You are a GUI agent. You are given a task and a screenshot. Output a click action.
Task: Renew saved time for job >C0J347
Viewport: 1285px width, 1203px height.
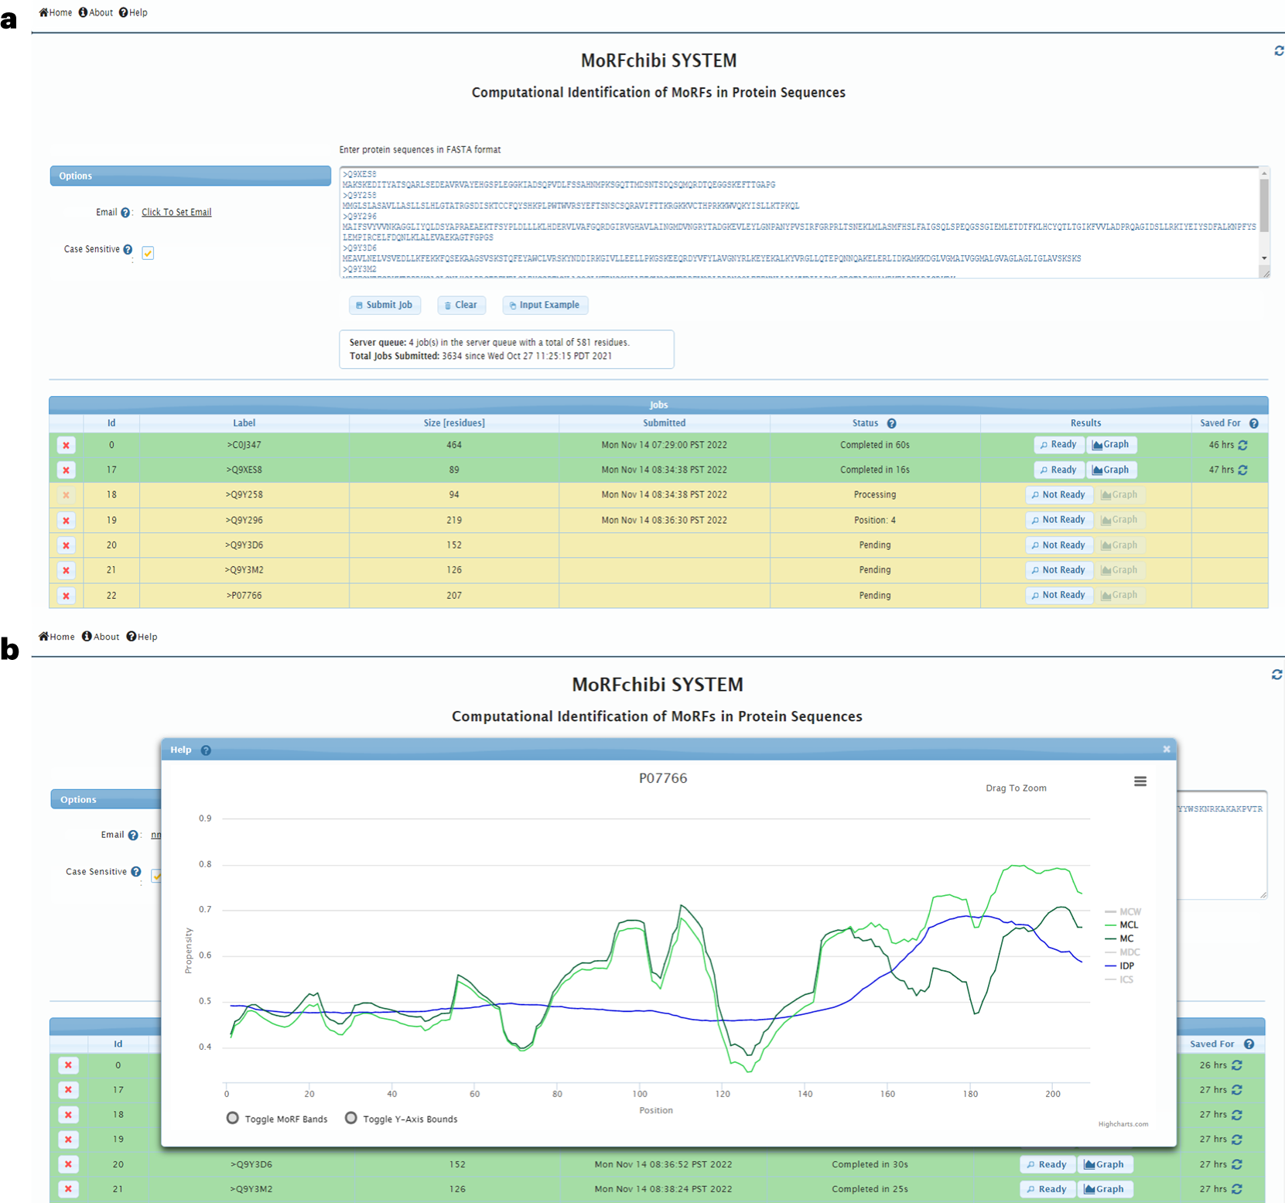1242,446
